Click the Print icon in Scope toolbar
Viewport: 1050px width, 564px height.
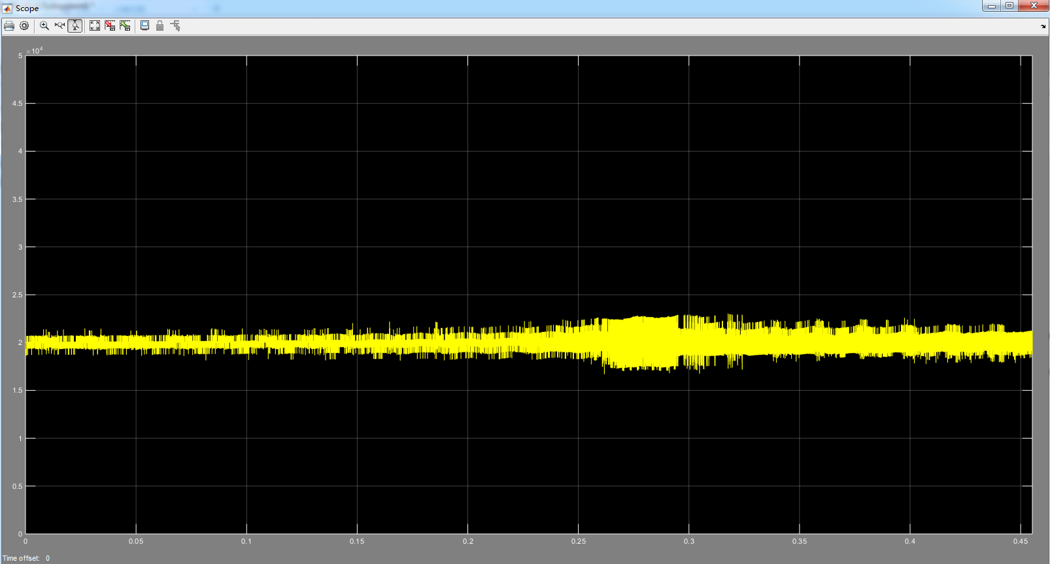(x=9, y=26)
